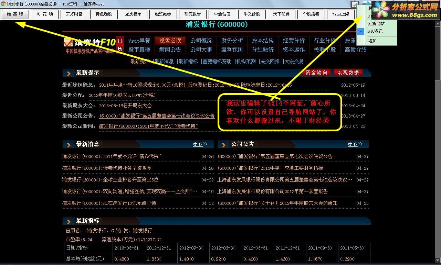Open 个股摆渡 page
Screen dimensions: 441x265
(x=311, y=14)
